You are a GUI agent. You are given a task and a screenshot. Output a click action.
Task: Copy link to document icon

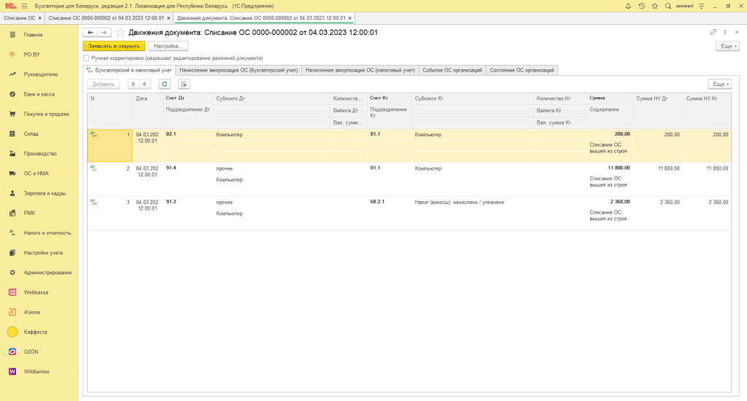tap(713, 32)
